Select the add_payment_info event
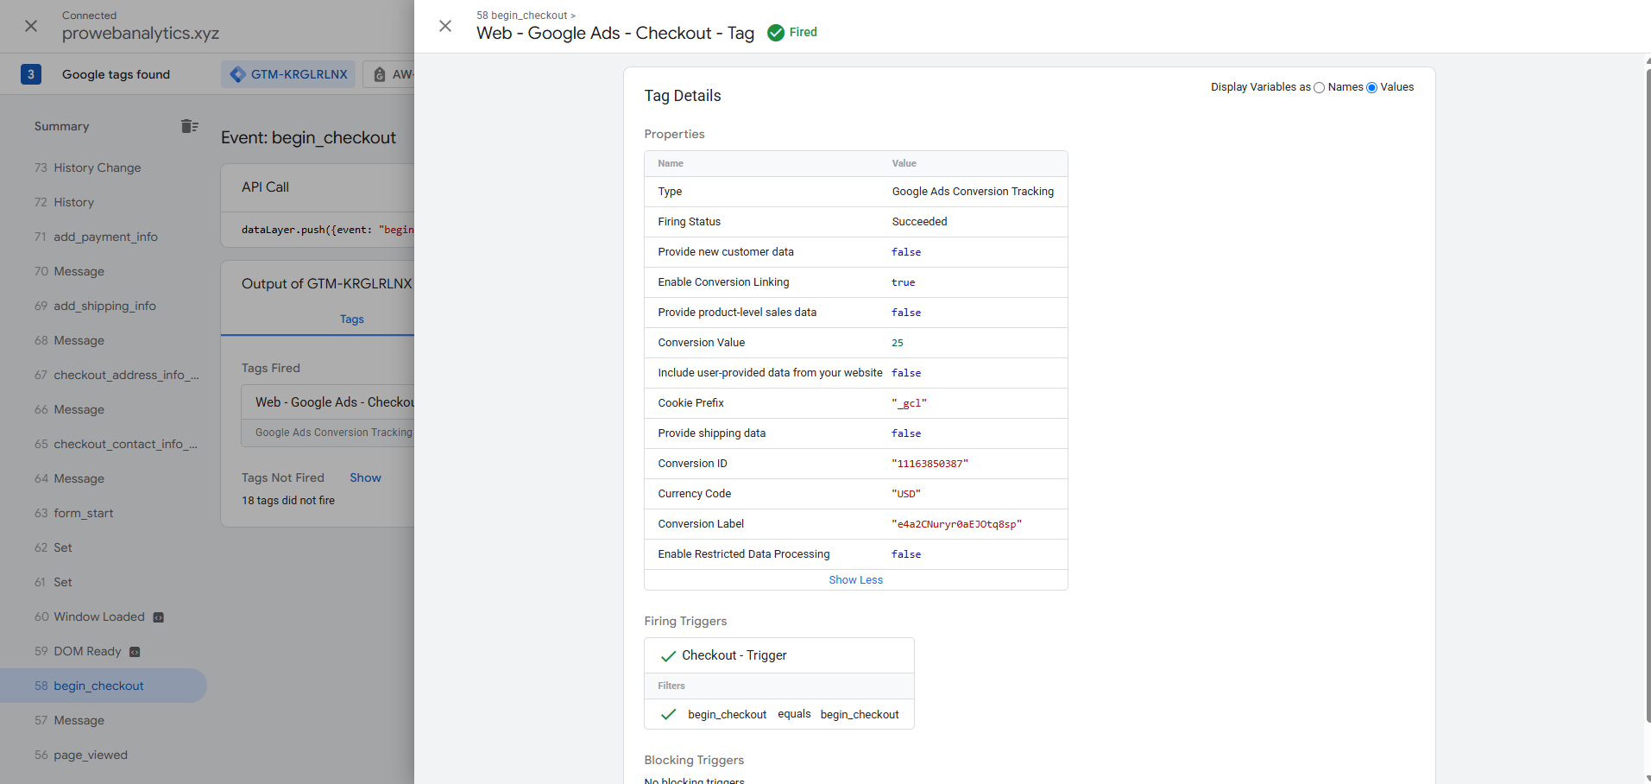The image size is (1651, 784). click(105, 237)
